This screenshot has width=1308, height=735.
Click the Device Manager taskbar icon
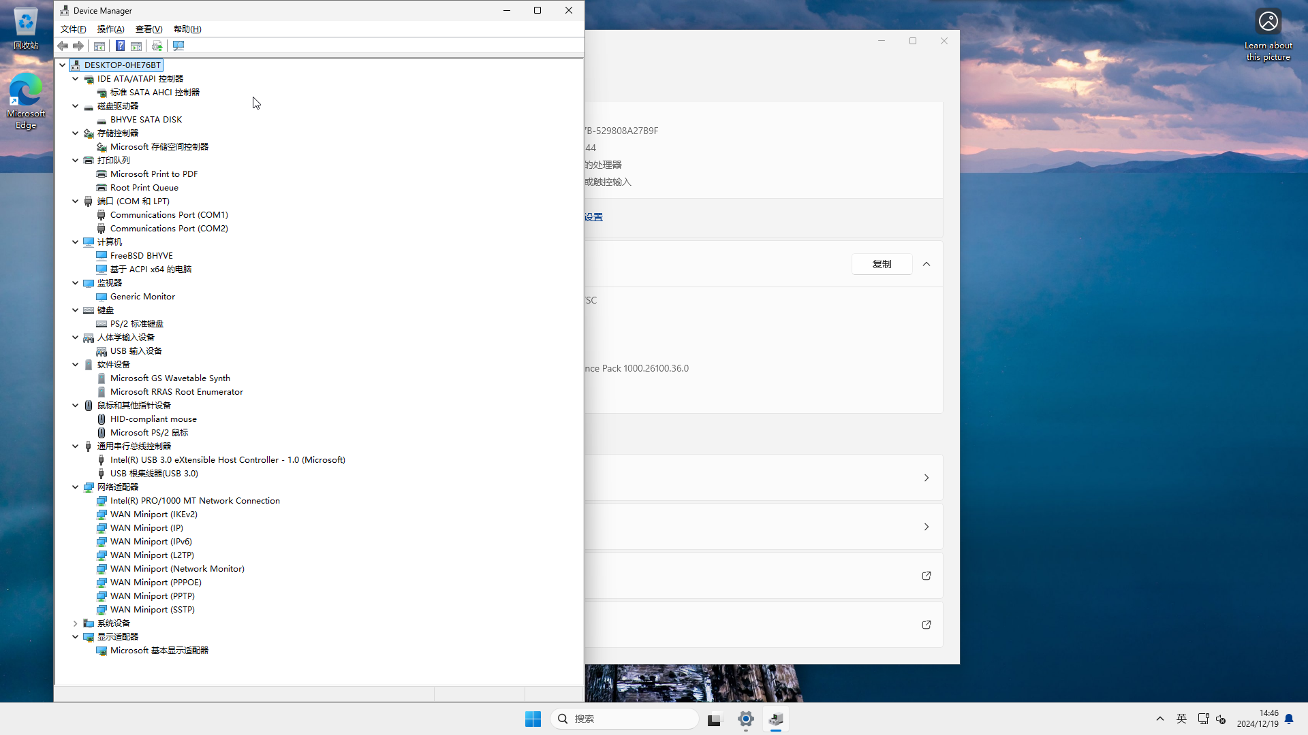click(x=776, y=719)
